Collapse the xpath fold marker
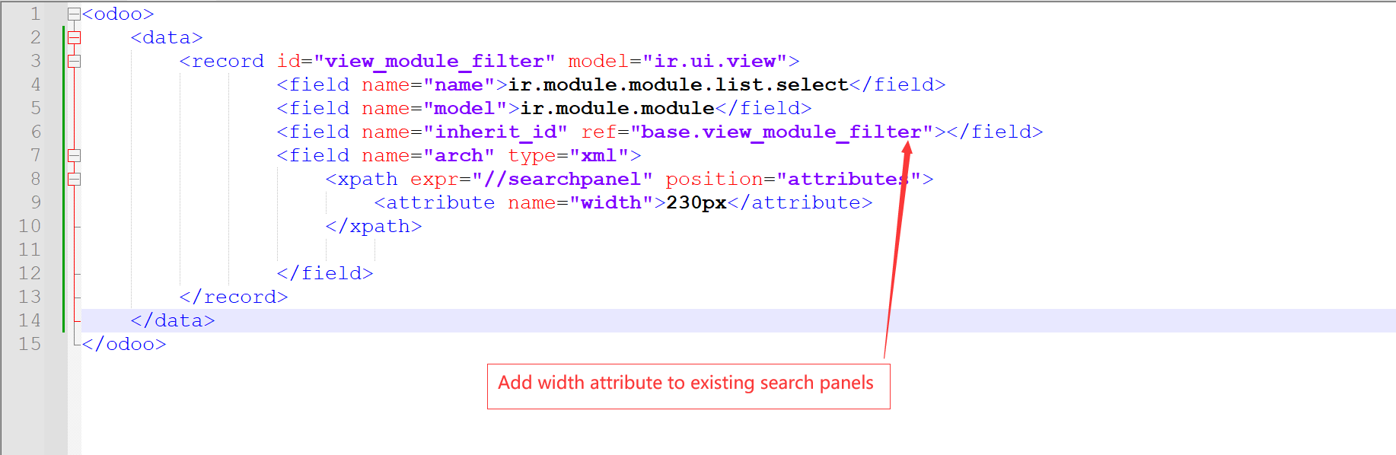The image size is (1396, 455). tap(74, 179)
